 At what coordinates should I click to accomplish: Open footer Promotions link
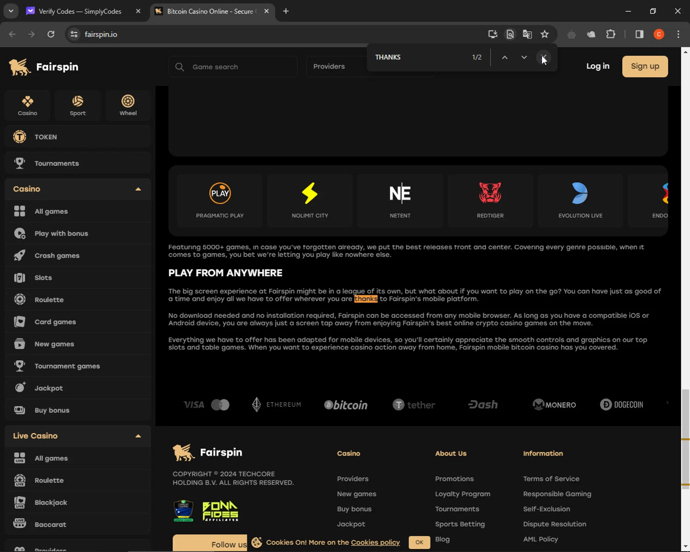[x=454, y=479]
